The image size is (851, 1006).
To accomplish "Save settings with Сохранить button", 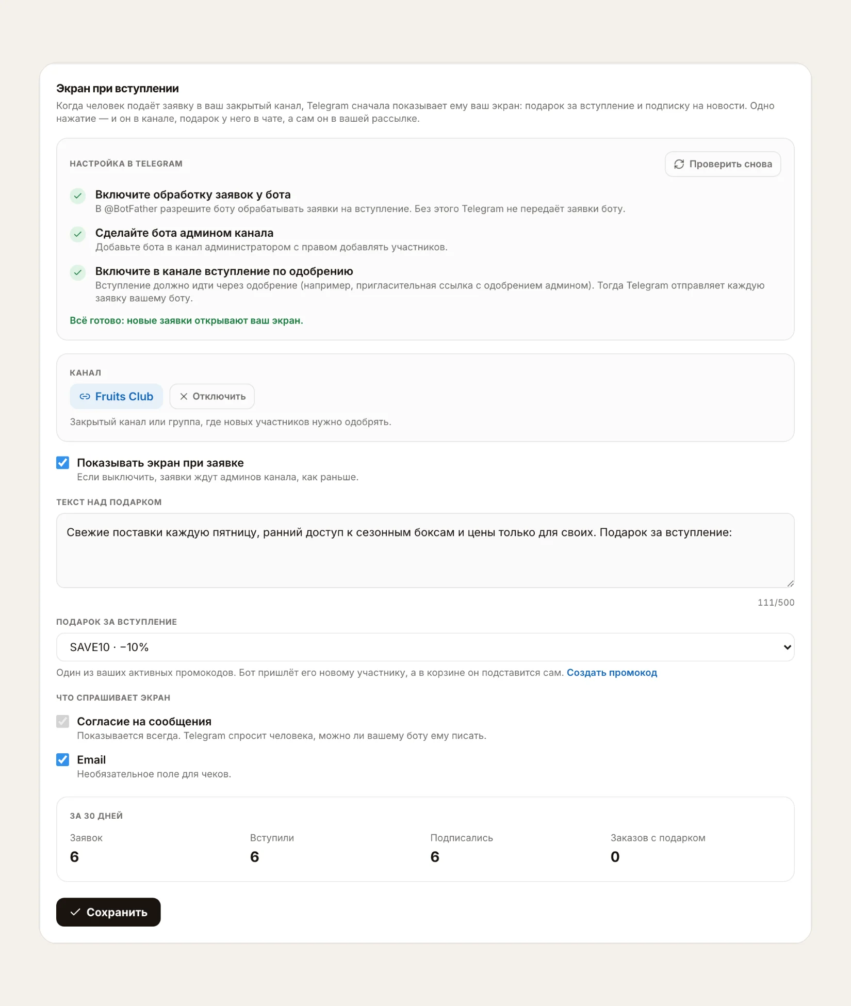I will [x=108, y=912].
